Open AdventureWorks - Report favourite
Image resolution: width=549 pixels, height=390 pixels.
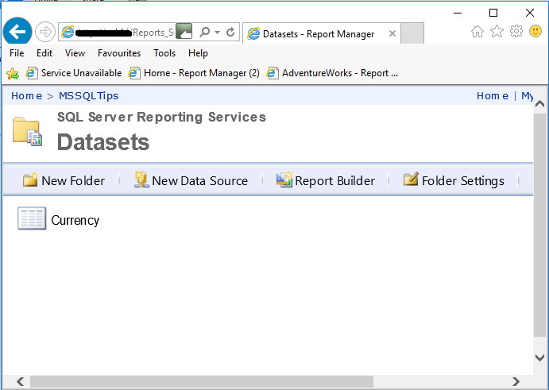[x=332, y=73]
